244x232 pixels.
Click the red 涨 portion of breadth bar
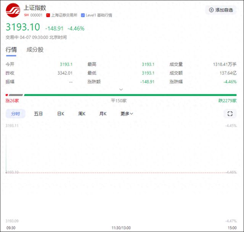tap(7, 95)
